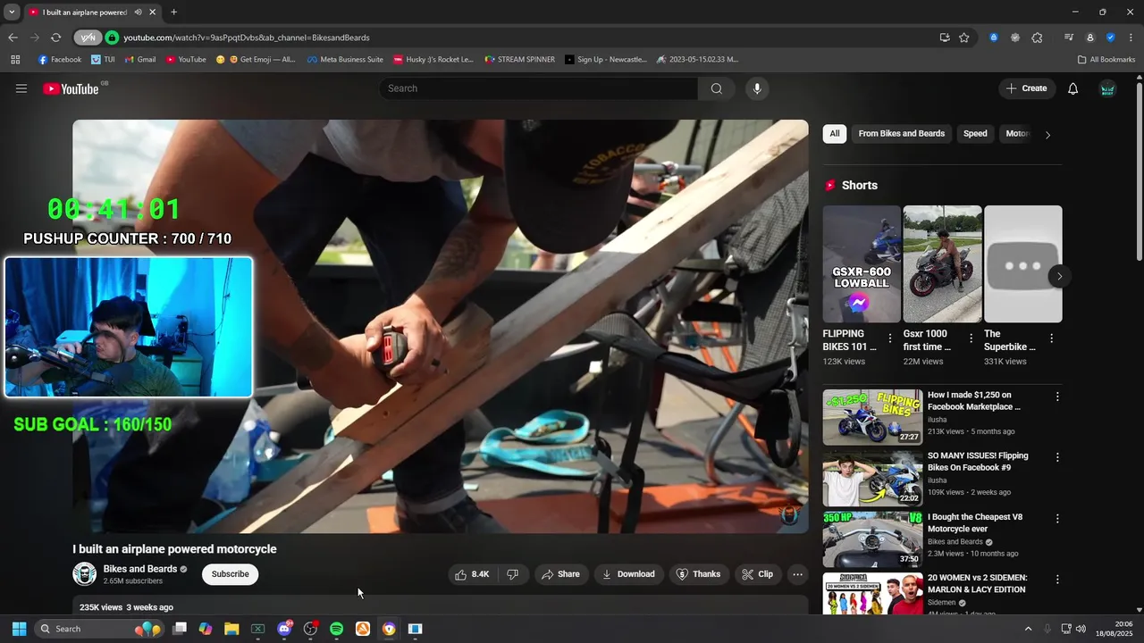Open media control icon in toolbar
Screen dimensions: 1144x643
point(1069,38)
